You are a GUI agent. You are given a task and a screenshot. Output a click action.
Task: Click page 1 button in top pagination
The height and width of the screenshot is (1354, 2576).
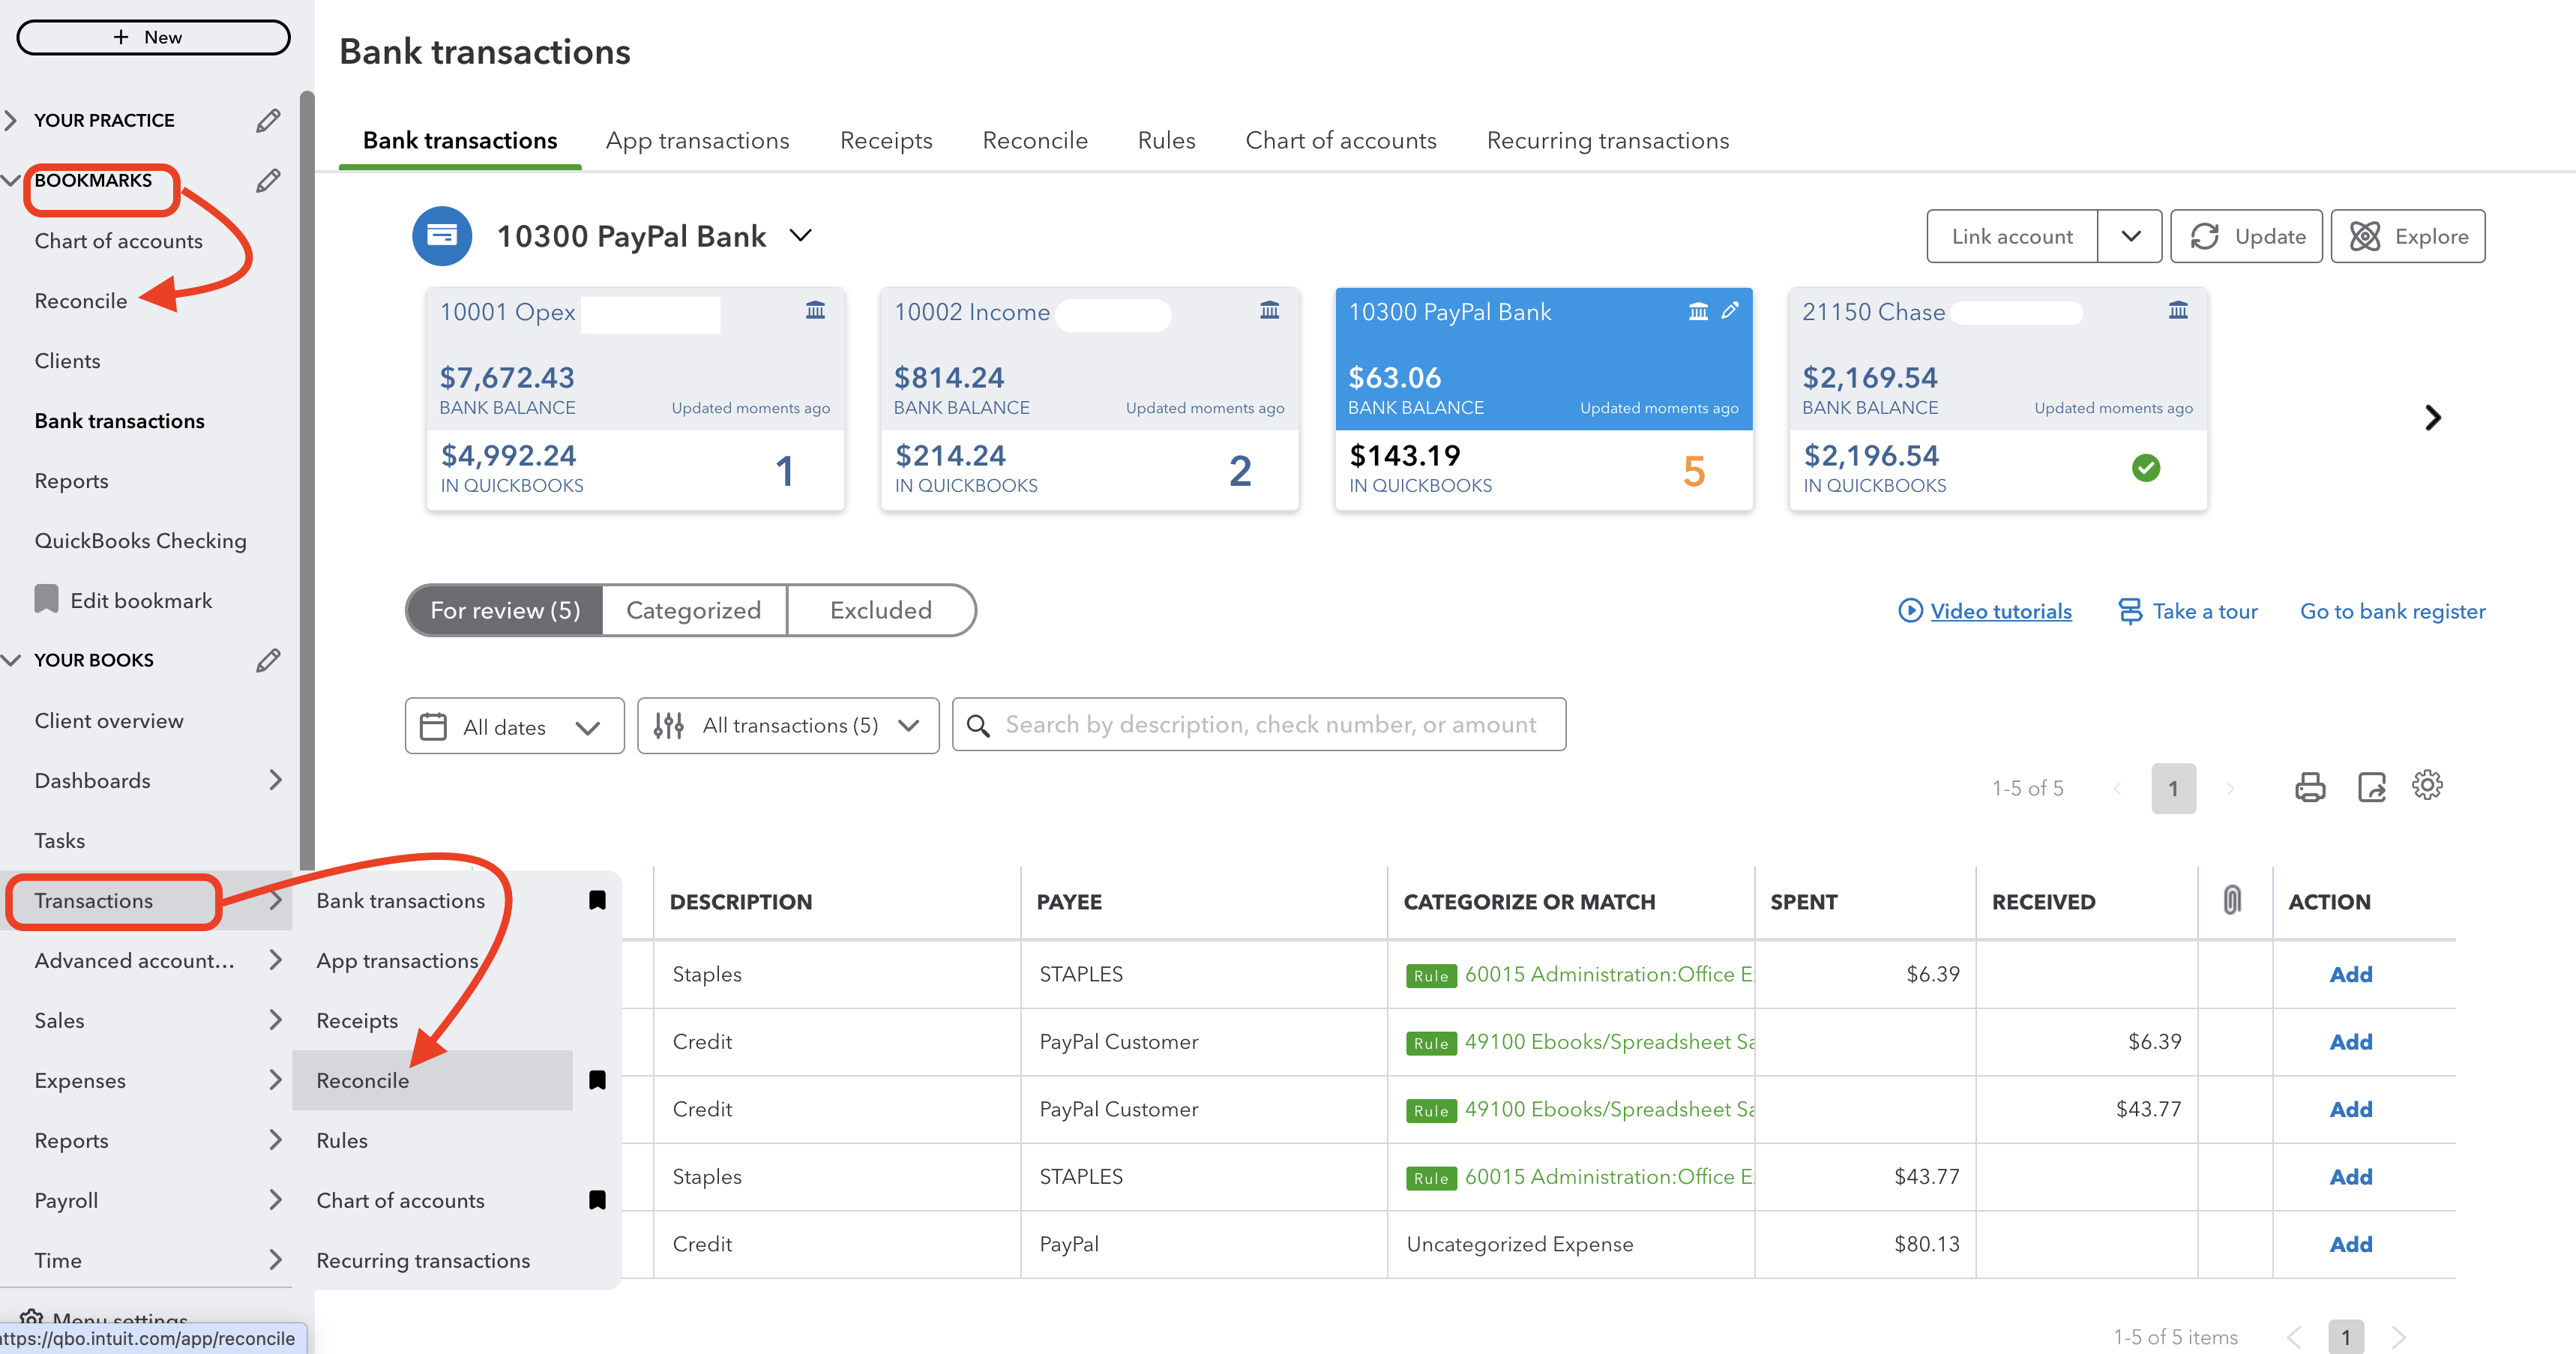(2173, 788)
